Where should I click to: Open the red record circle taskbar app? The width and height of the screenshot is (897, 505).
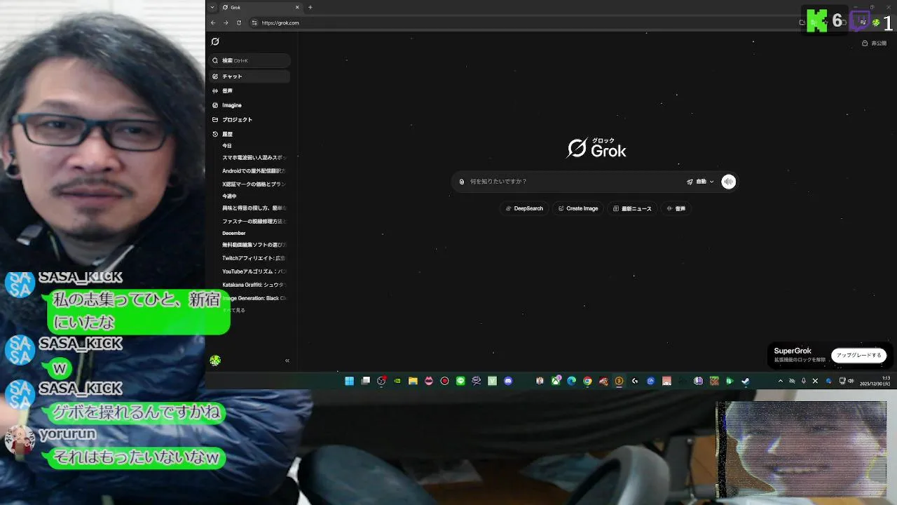click(444, 381)
